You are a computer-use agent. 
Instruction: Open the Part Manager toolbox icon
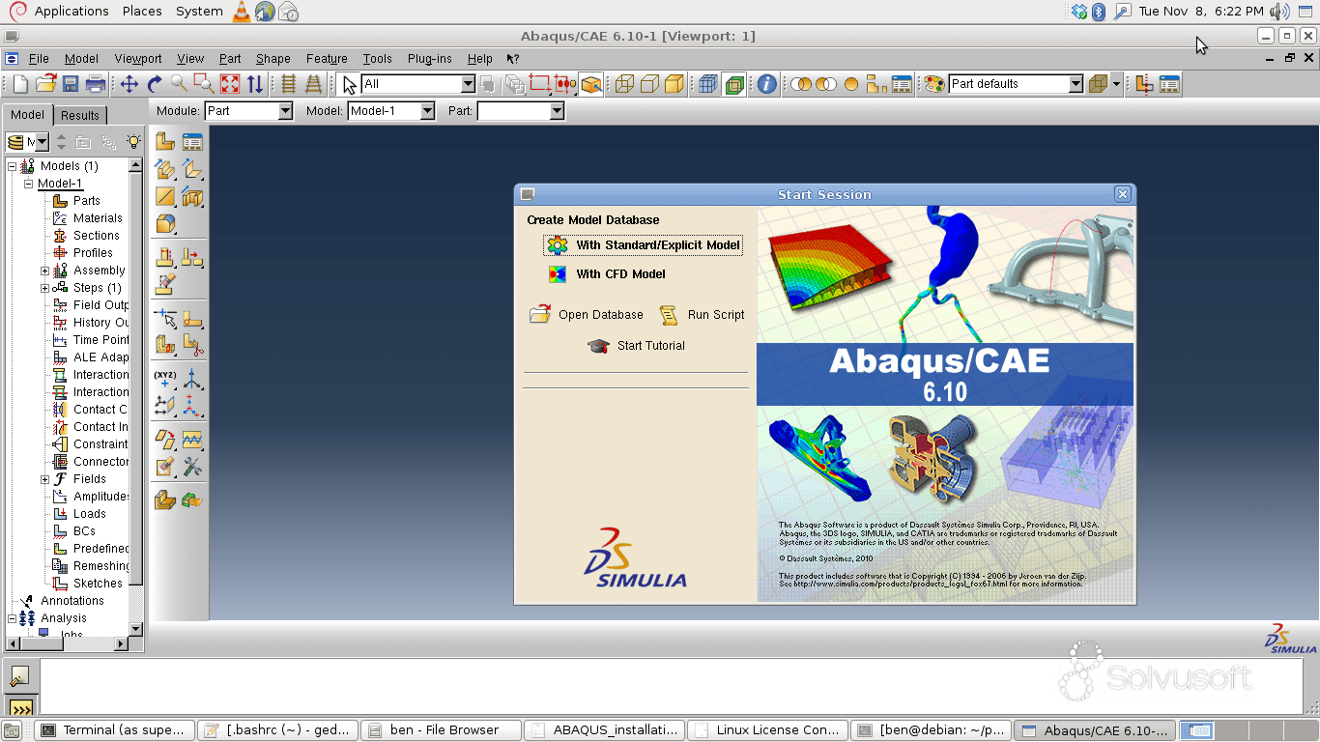[192, 142]
